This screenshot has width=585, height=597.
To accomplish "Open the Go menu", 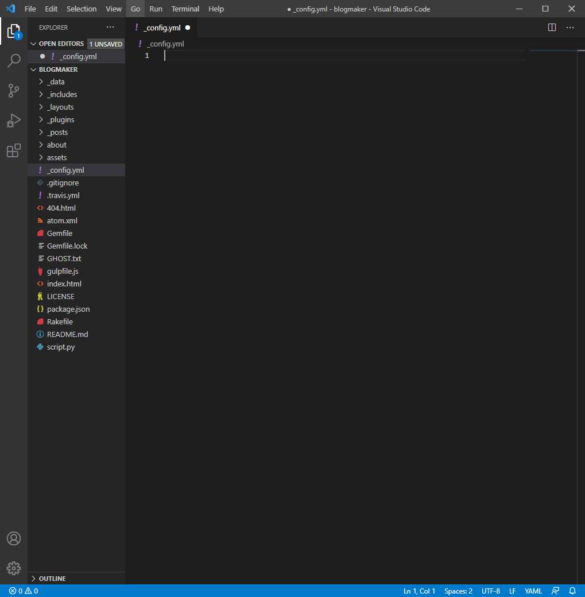I will 135,9.
